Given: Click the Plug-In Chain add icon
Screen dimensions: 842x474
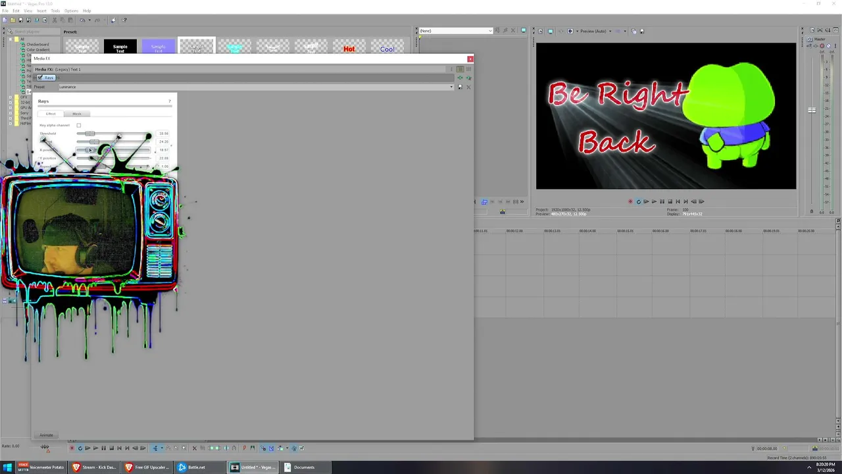Looking at the screenshot, I should (460, 78).
